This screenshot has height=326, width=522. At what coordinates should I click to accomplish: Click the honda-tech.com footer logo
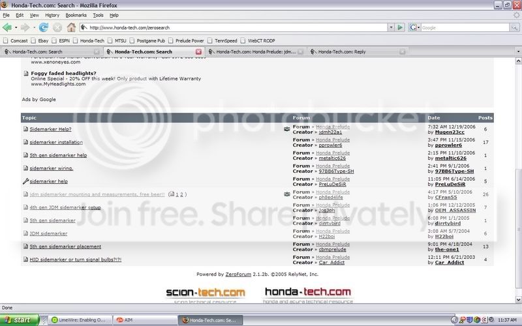pyautogui.click(x=307, y=293)
